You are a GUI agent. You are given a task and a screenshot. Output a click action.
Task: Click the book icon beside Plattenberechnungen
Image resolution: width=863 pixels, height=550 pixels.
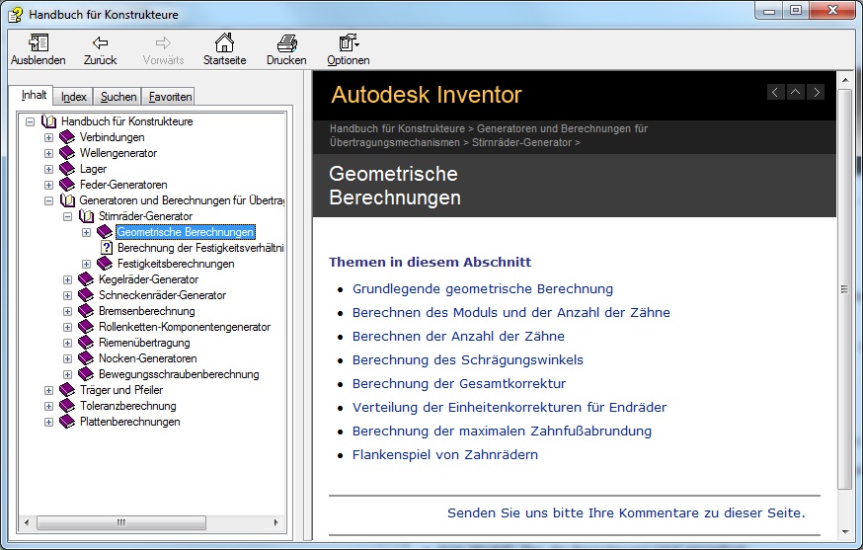[67, 422]
